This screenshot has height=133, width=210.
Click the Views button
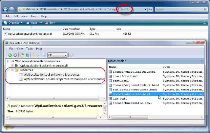[32, 23]
